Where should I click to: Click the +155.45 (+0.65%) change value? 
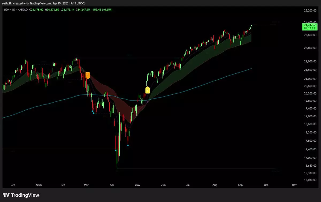(102, 10)
